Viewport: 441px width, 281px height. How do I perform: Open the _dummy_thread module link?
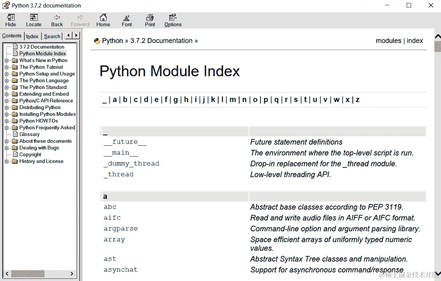[131, 163]
